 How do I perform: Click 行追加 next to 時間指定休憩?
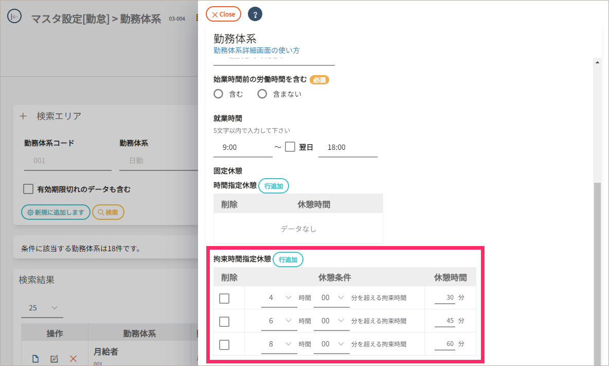(x=274, y=186)
